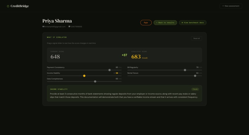This screenshot has height=135, width=249.
Task: Click the Rental Tenure label
Action: coord(133,73)
